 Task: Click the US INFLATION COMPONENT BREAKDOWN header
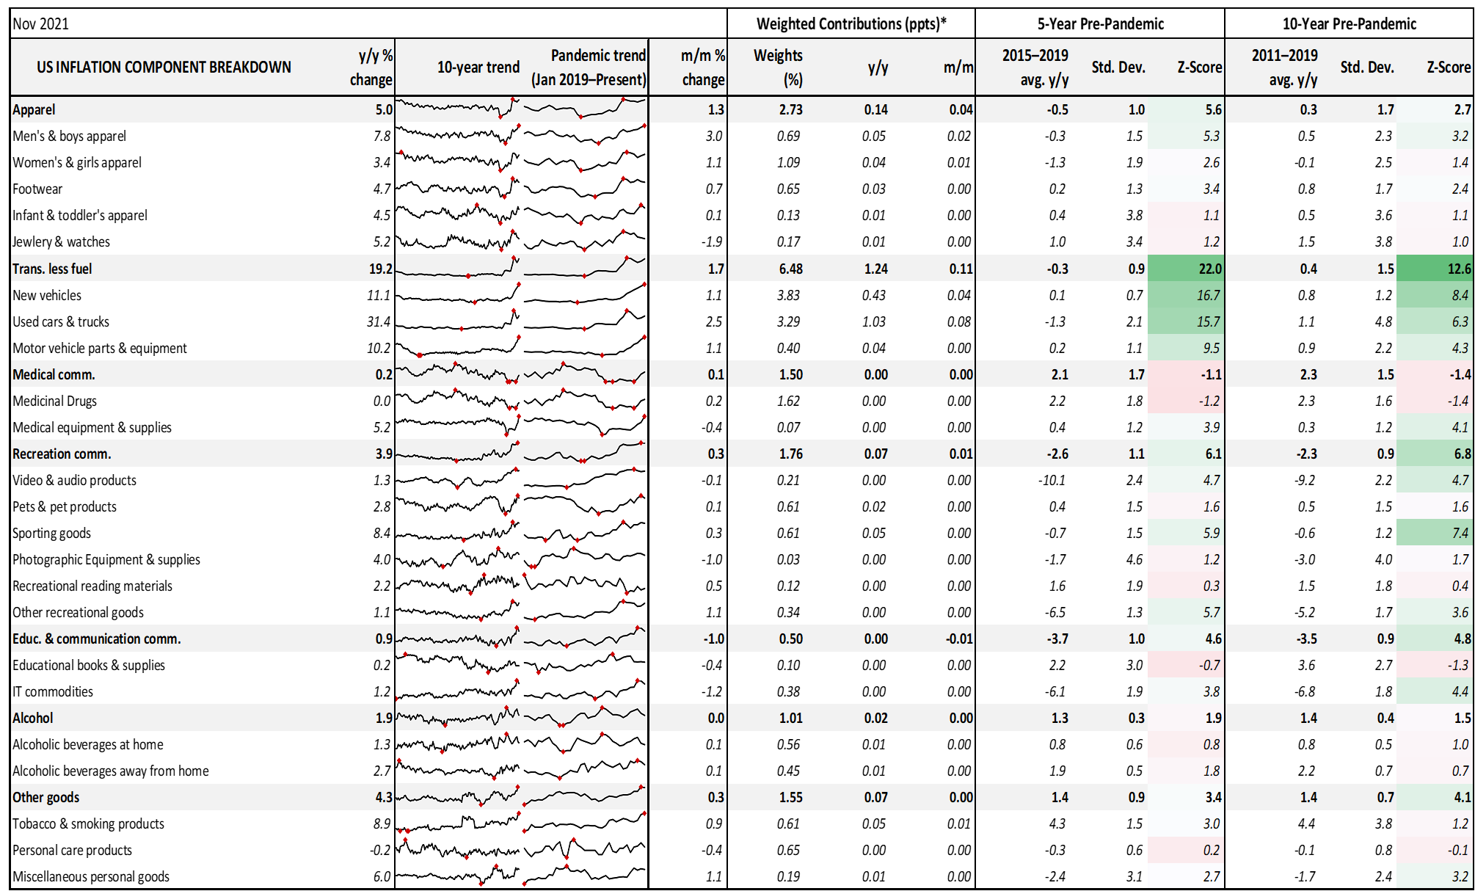tap(164, 67)
